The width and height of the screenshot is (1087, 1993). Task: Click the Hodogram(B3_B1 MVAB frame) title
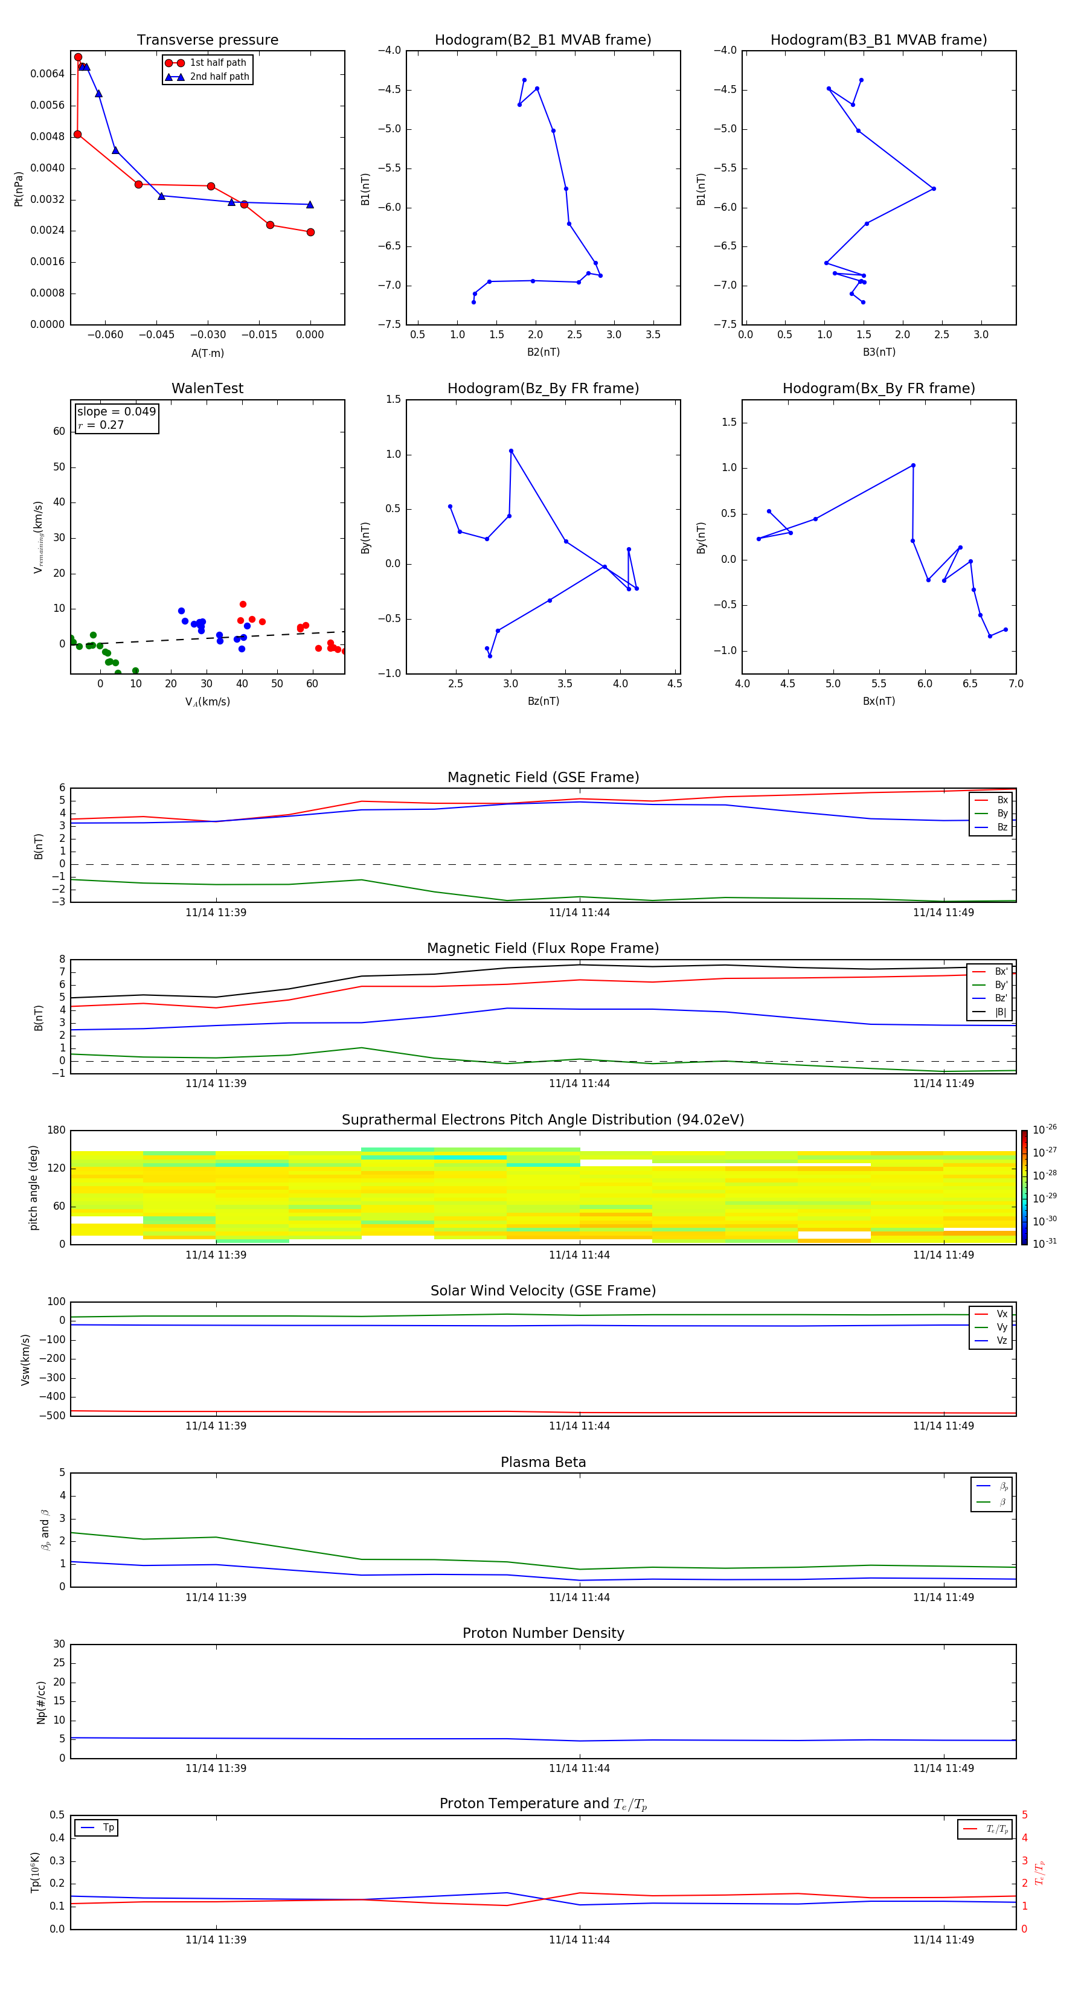tap(879, 40)
